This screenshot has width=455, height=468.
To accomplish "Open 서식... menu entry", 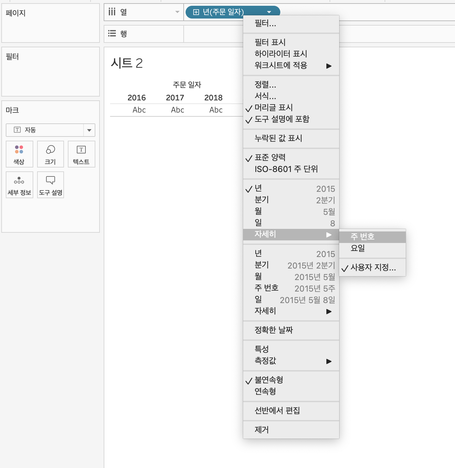I will 291,96.
